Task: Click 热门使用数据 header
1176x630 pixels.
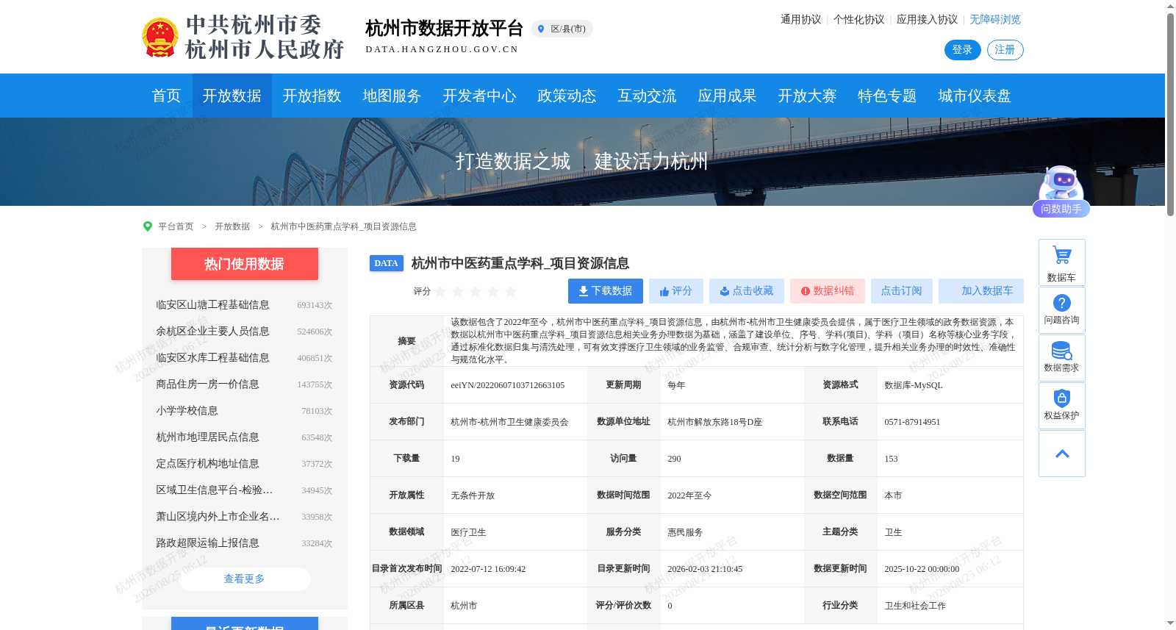Action: pyautogui.click(x=245, y=264)
